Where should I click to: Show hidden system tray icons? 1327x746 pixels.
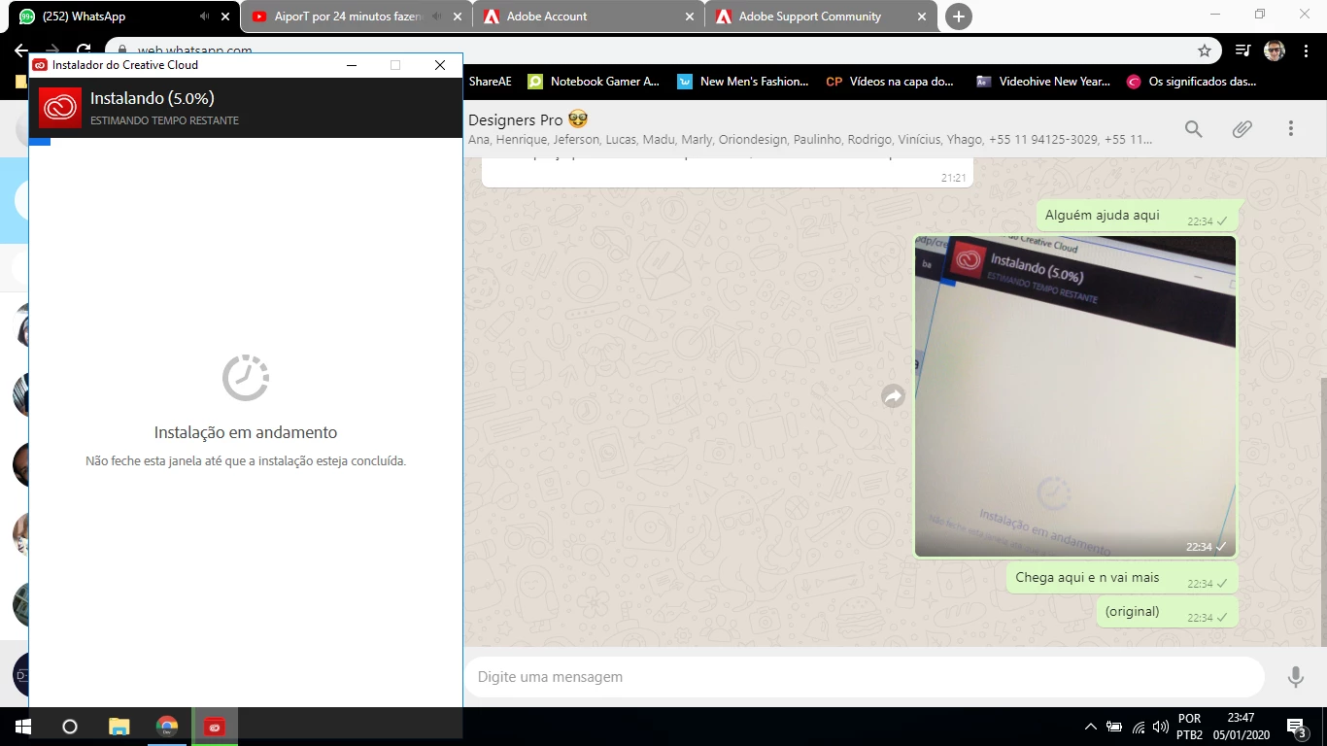(1090, 727)
